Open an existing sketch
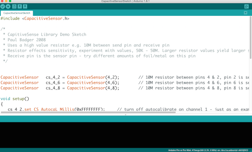This screenshot has height=152, width=252. (x=20, y=6)
